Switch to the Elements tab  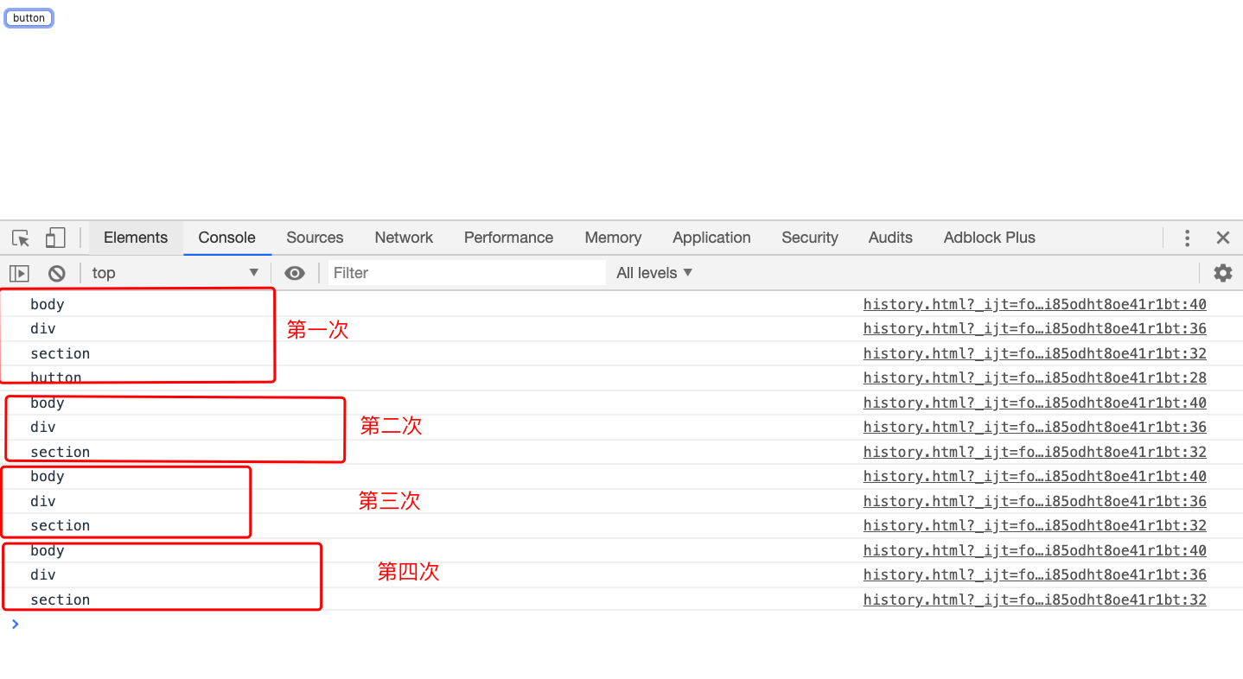tap(136, 238)
